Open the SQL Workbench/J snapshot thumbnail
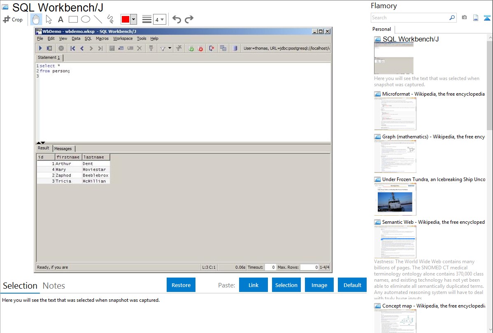This screenshot has width=493, height=333. (394, 58)
